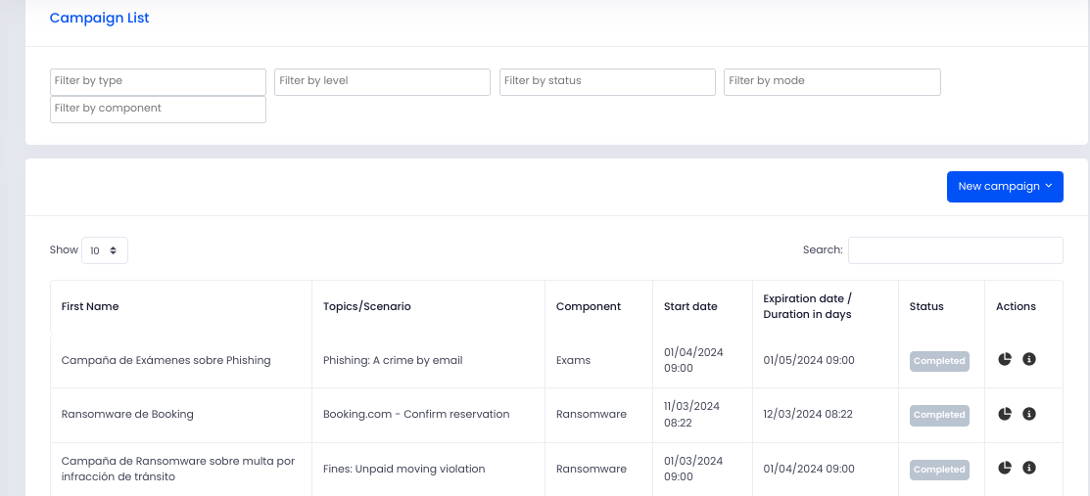Open pie chart icon for traffic fine ransomware campaign
This screenshot has height=496, width=1090.
[1005, 468]
